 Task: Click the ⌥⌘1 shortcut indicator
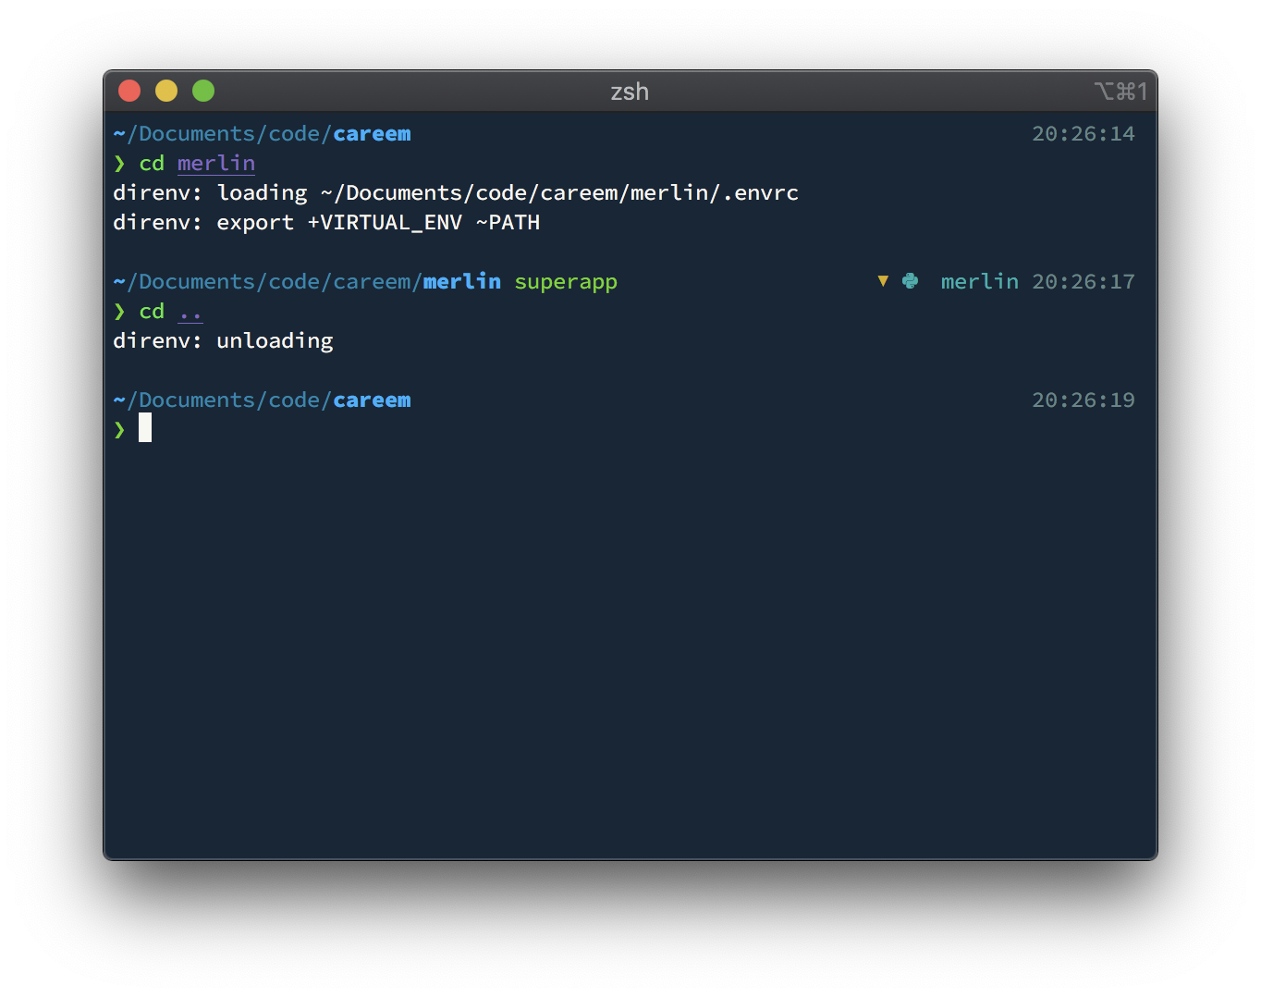1120,91
